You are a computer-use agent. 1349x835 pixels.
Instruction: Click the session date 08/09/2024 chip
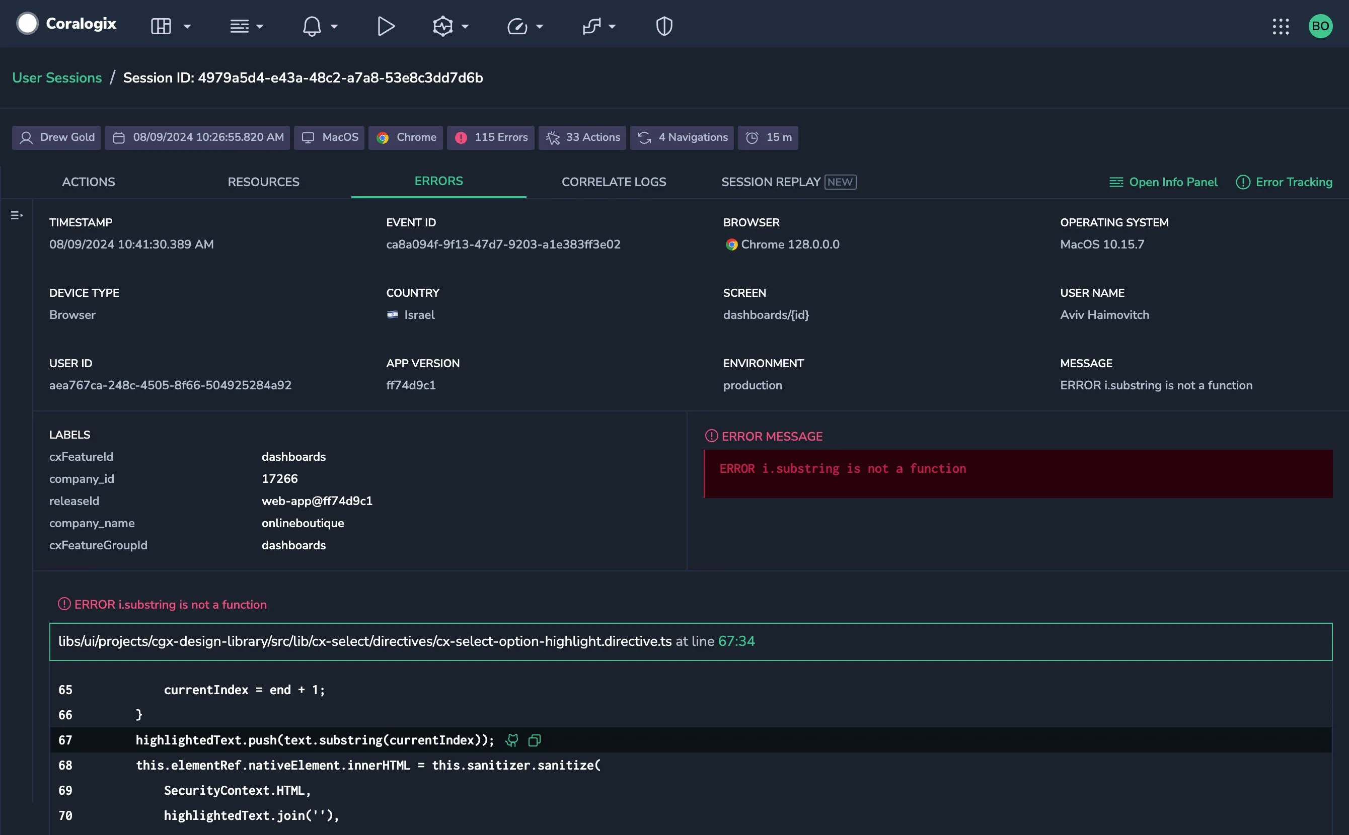[x=197, y=137]
